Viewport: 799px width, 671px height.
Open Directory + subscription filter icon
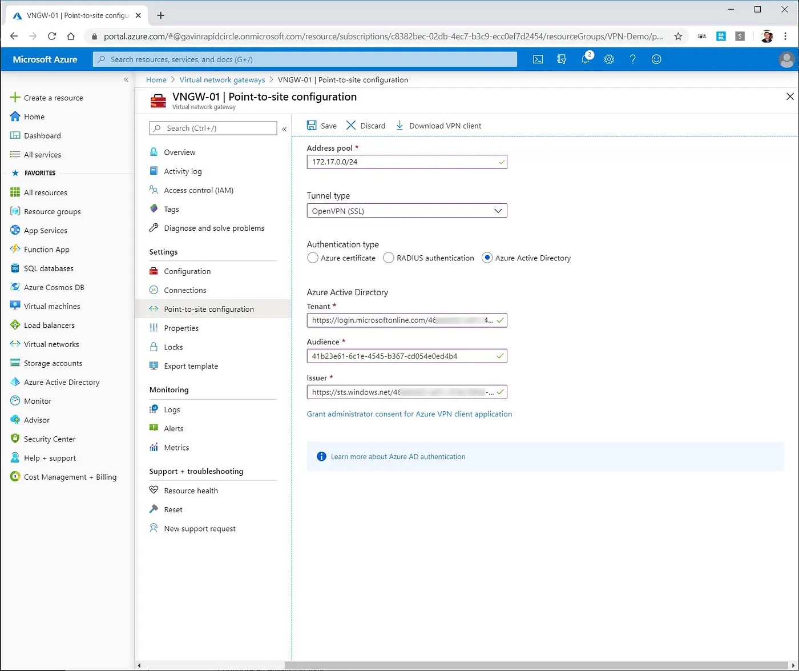562,59
